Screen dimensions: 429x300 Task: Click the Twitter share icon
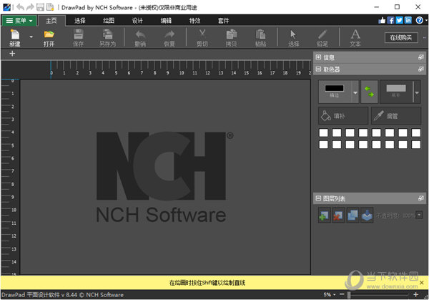click(400, 20)
